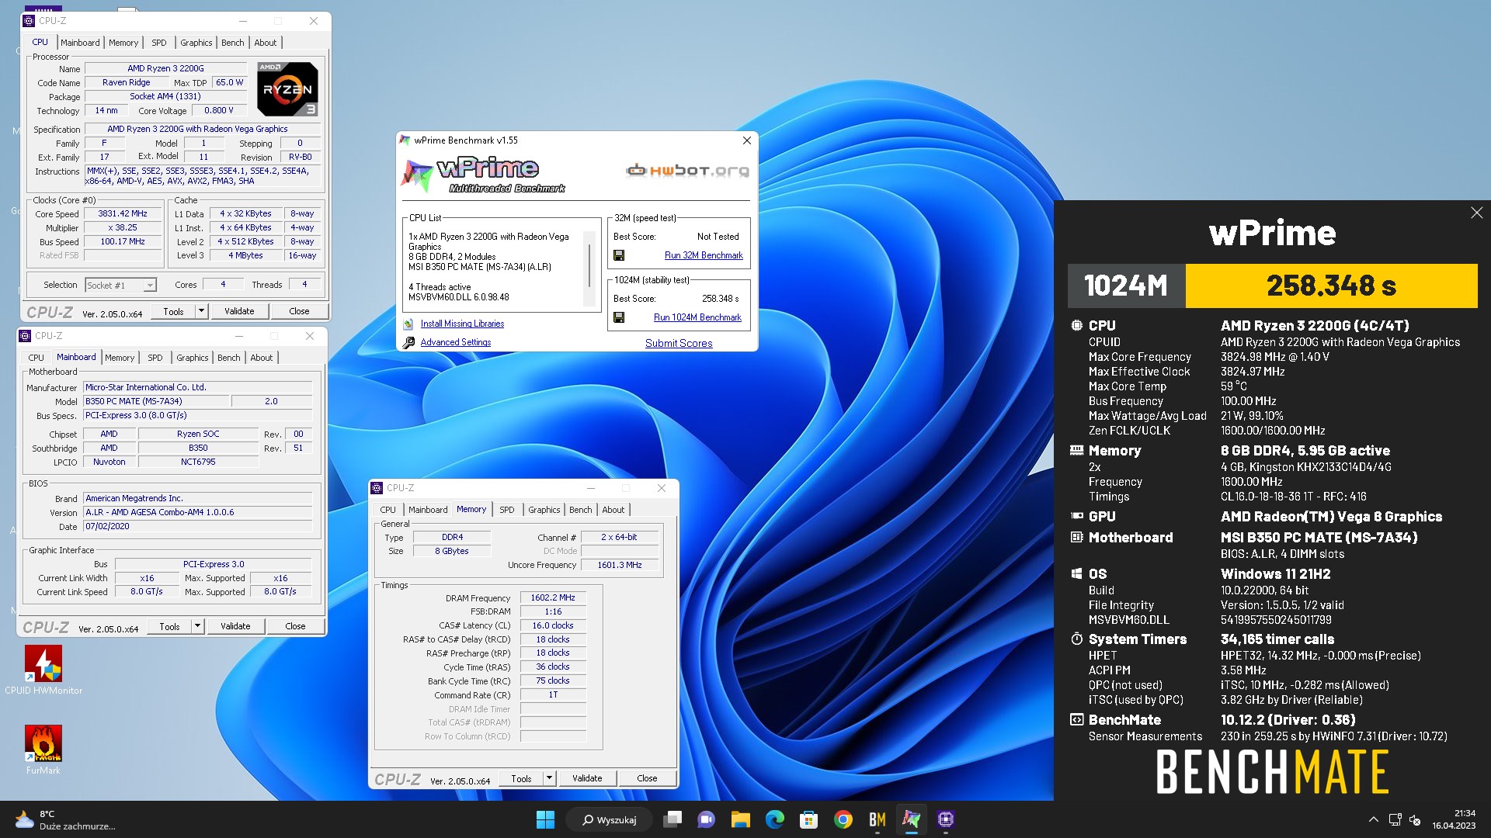
Task: Switch to Mainboard tab in top CPU-Z window
Action: [x=80, y=43]
